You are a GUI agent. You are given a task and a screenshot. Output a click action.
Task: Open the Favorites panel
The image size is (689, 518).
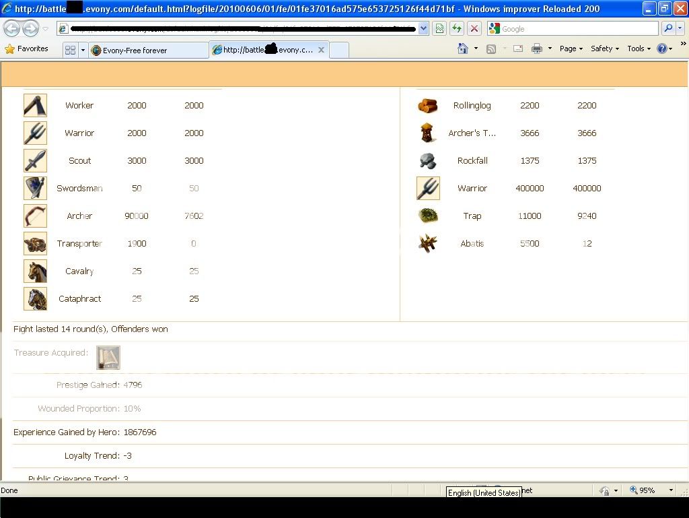[x=27, y=49]
